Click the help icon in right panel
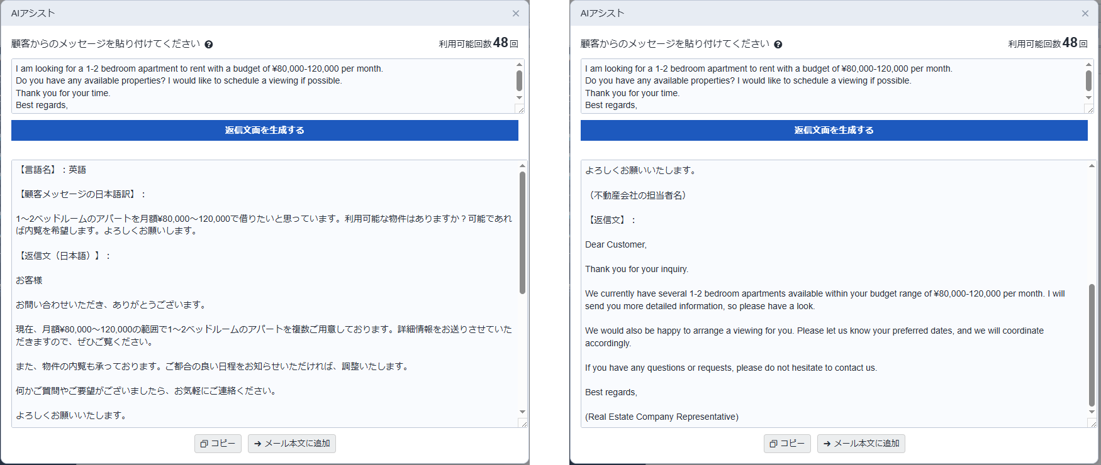Screen dimensions: 1101x465 (778, 45)
